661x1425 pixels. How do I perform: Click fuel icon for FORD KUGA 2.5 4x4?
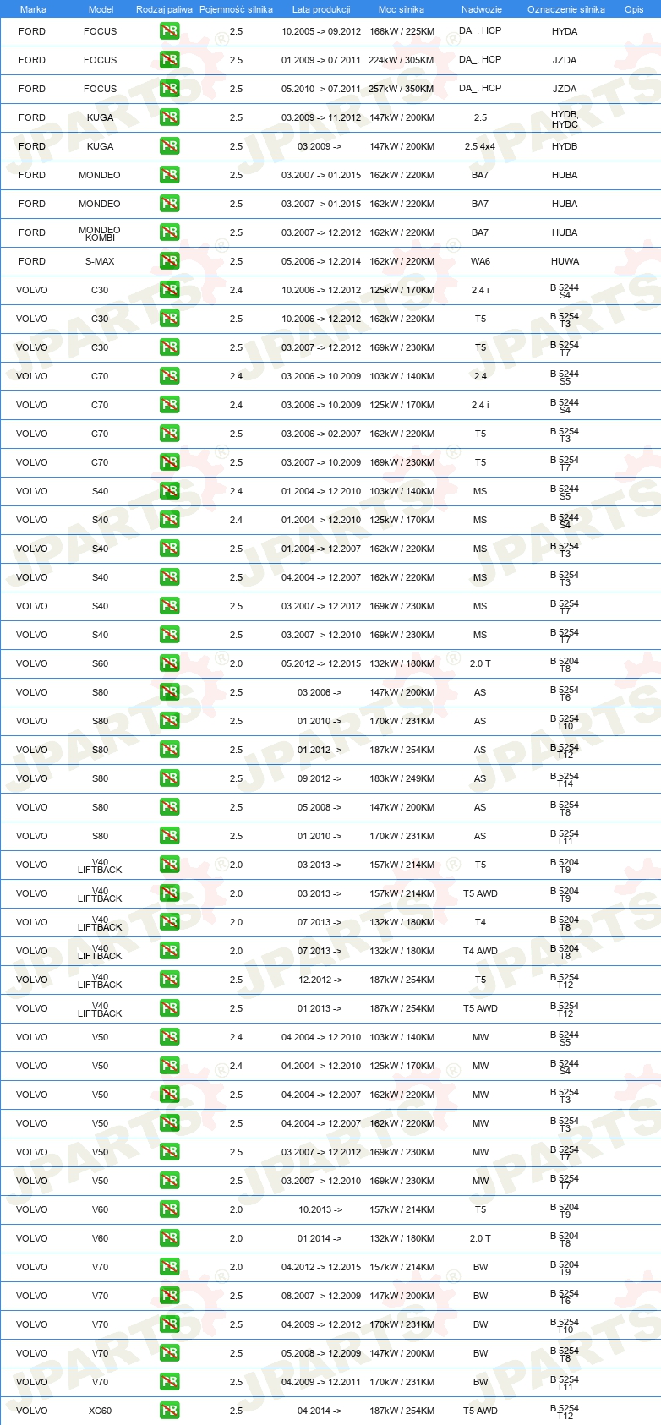[169, 146]
